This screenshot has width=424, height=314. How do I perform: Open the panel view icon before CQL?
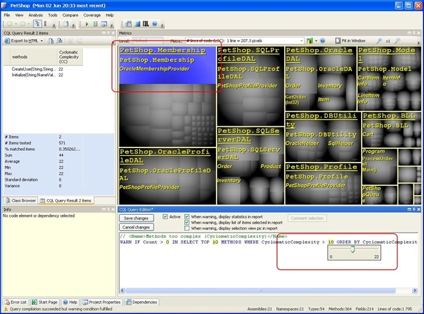tap(129, 24)
